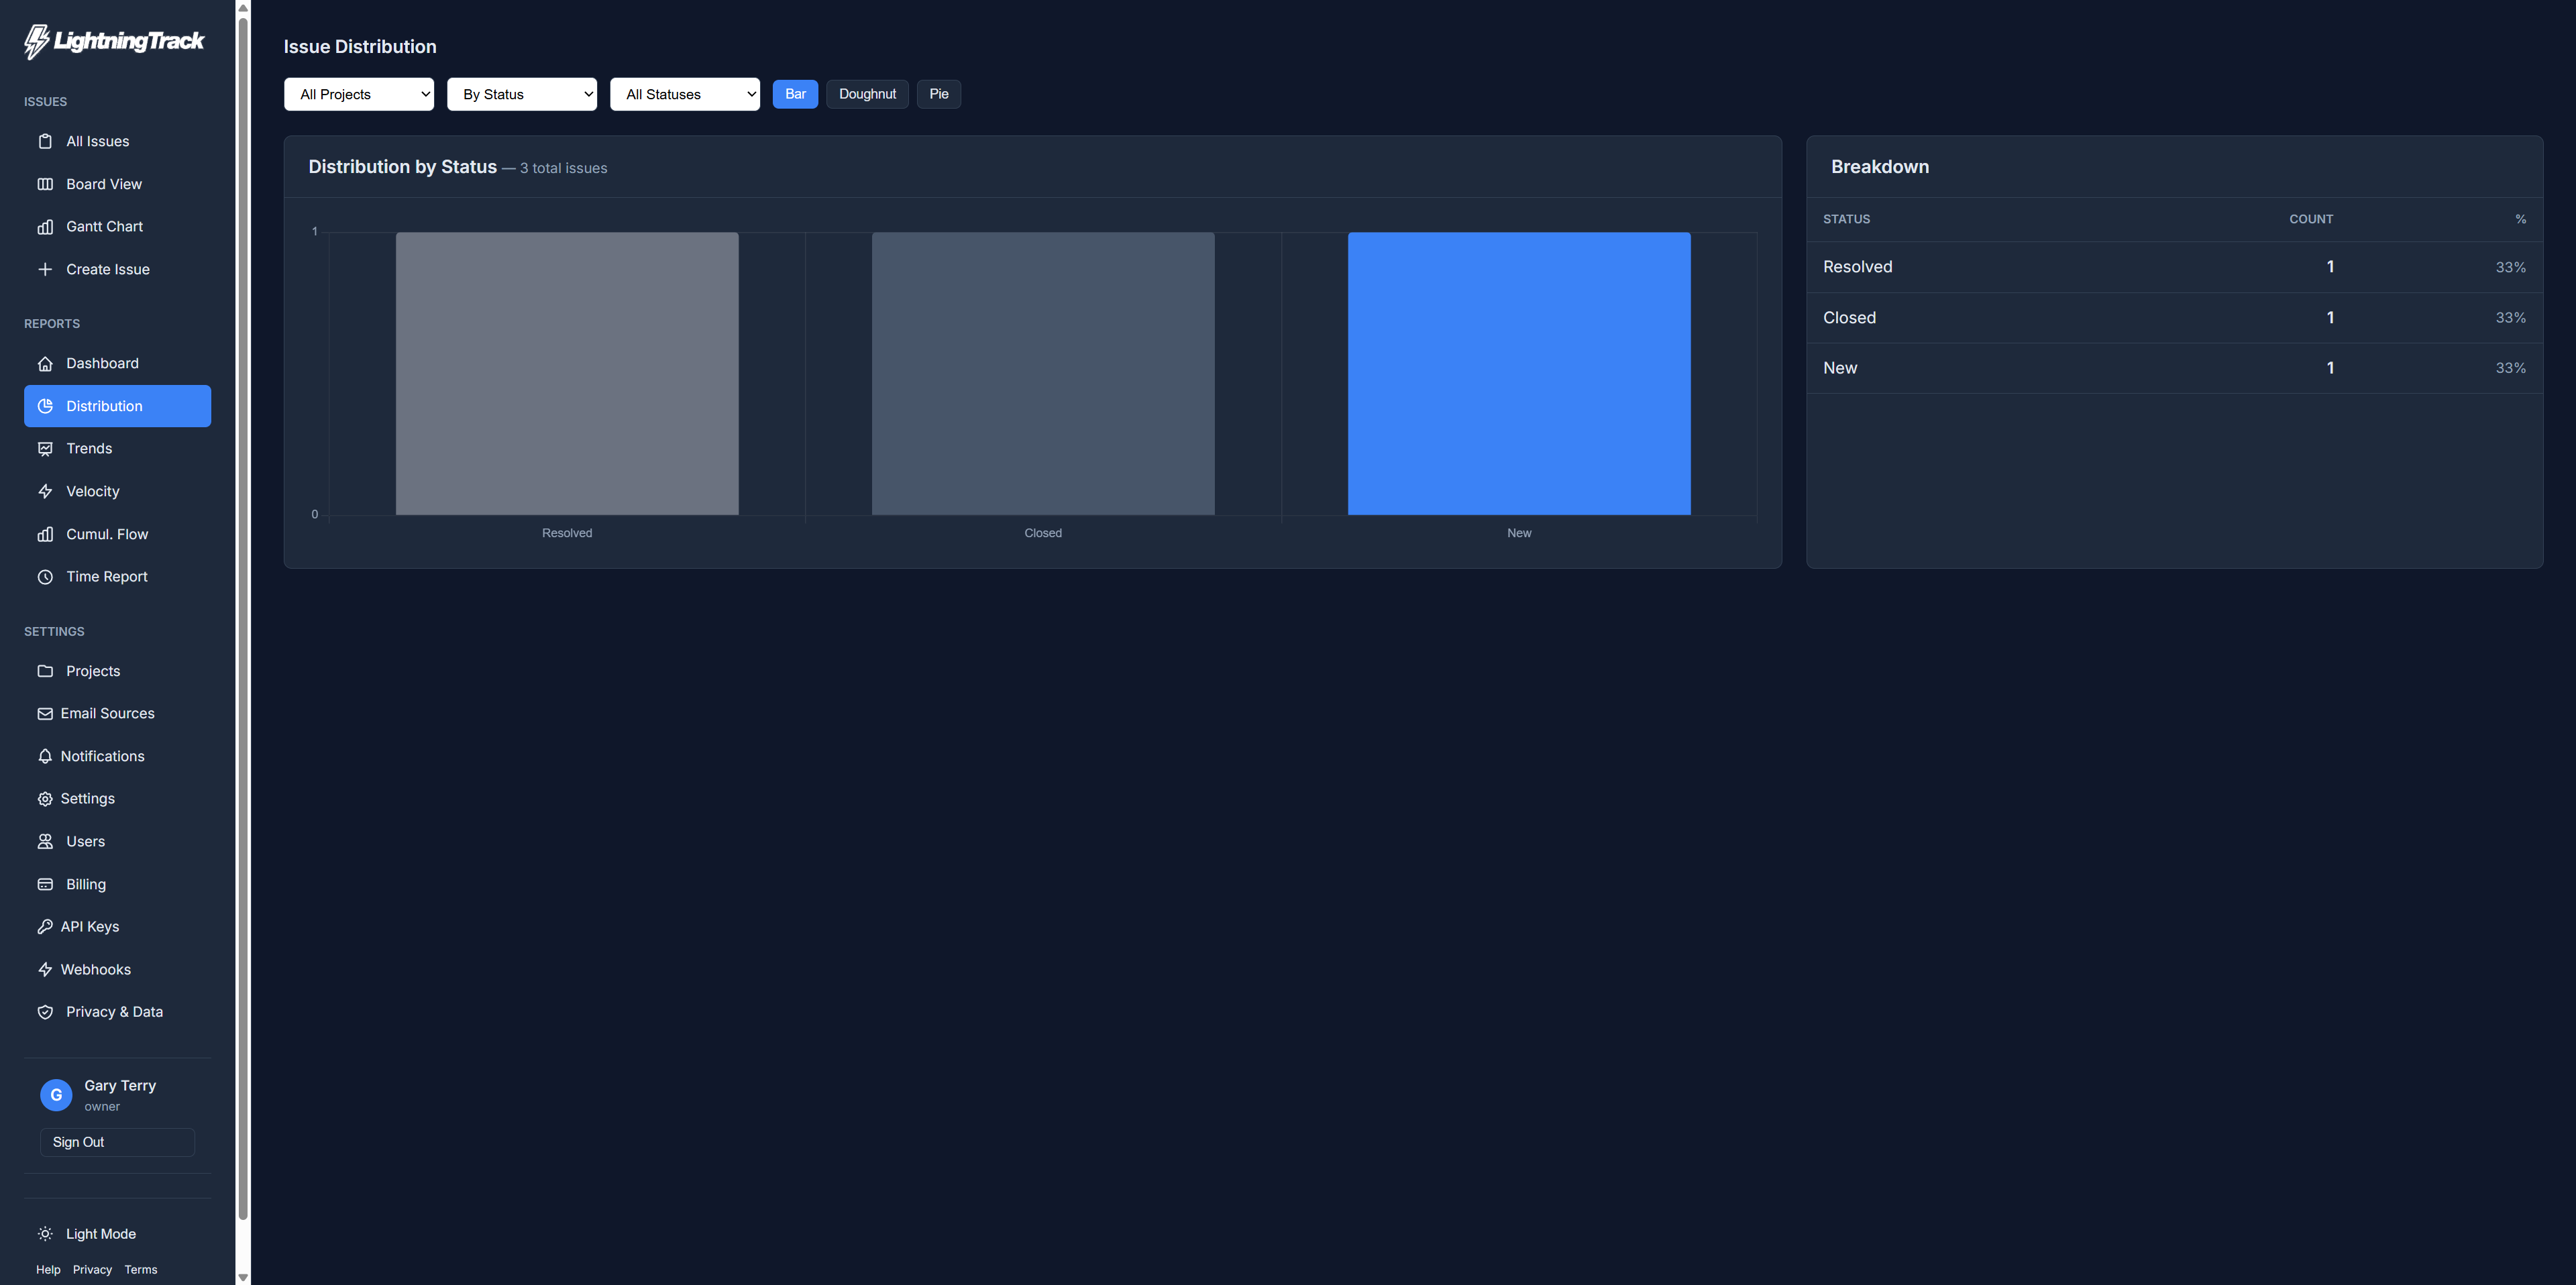The height and width of the screenshot is (1285, 2576).
Task: Switch chart type to Pie
Action: (x=938, y=93)
